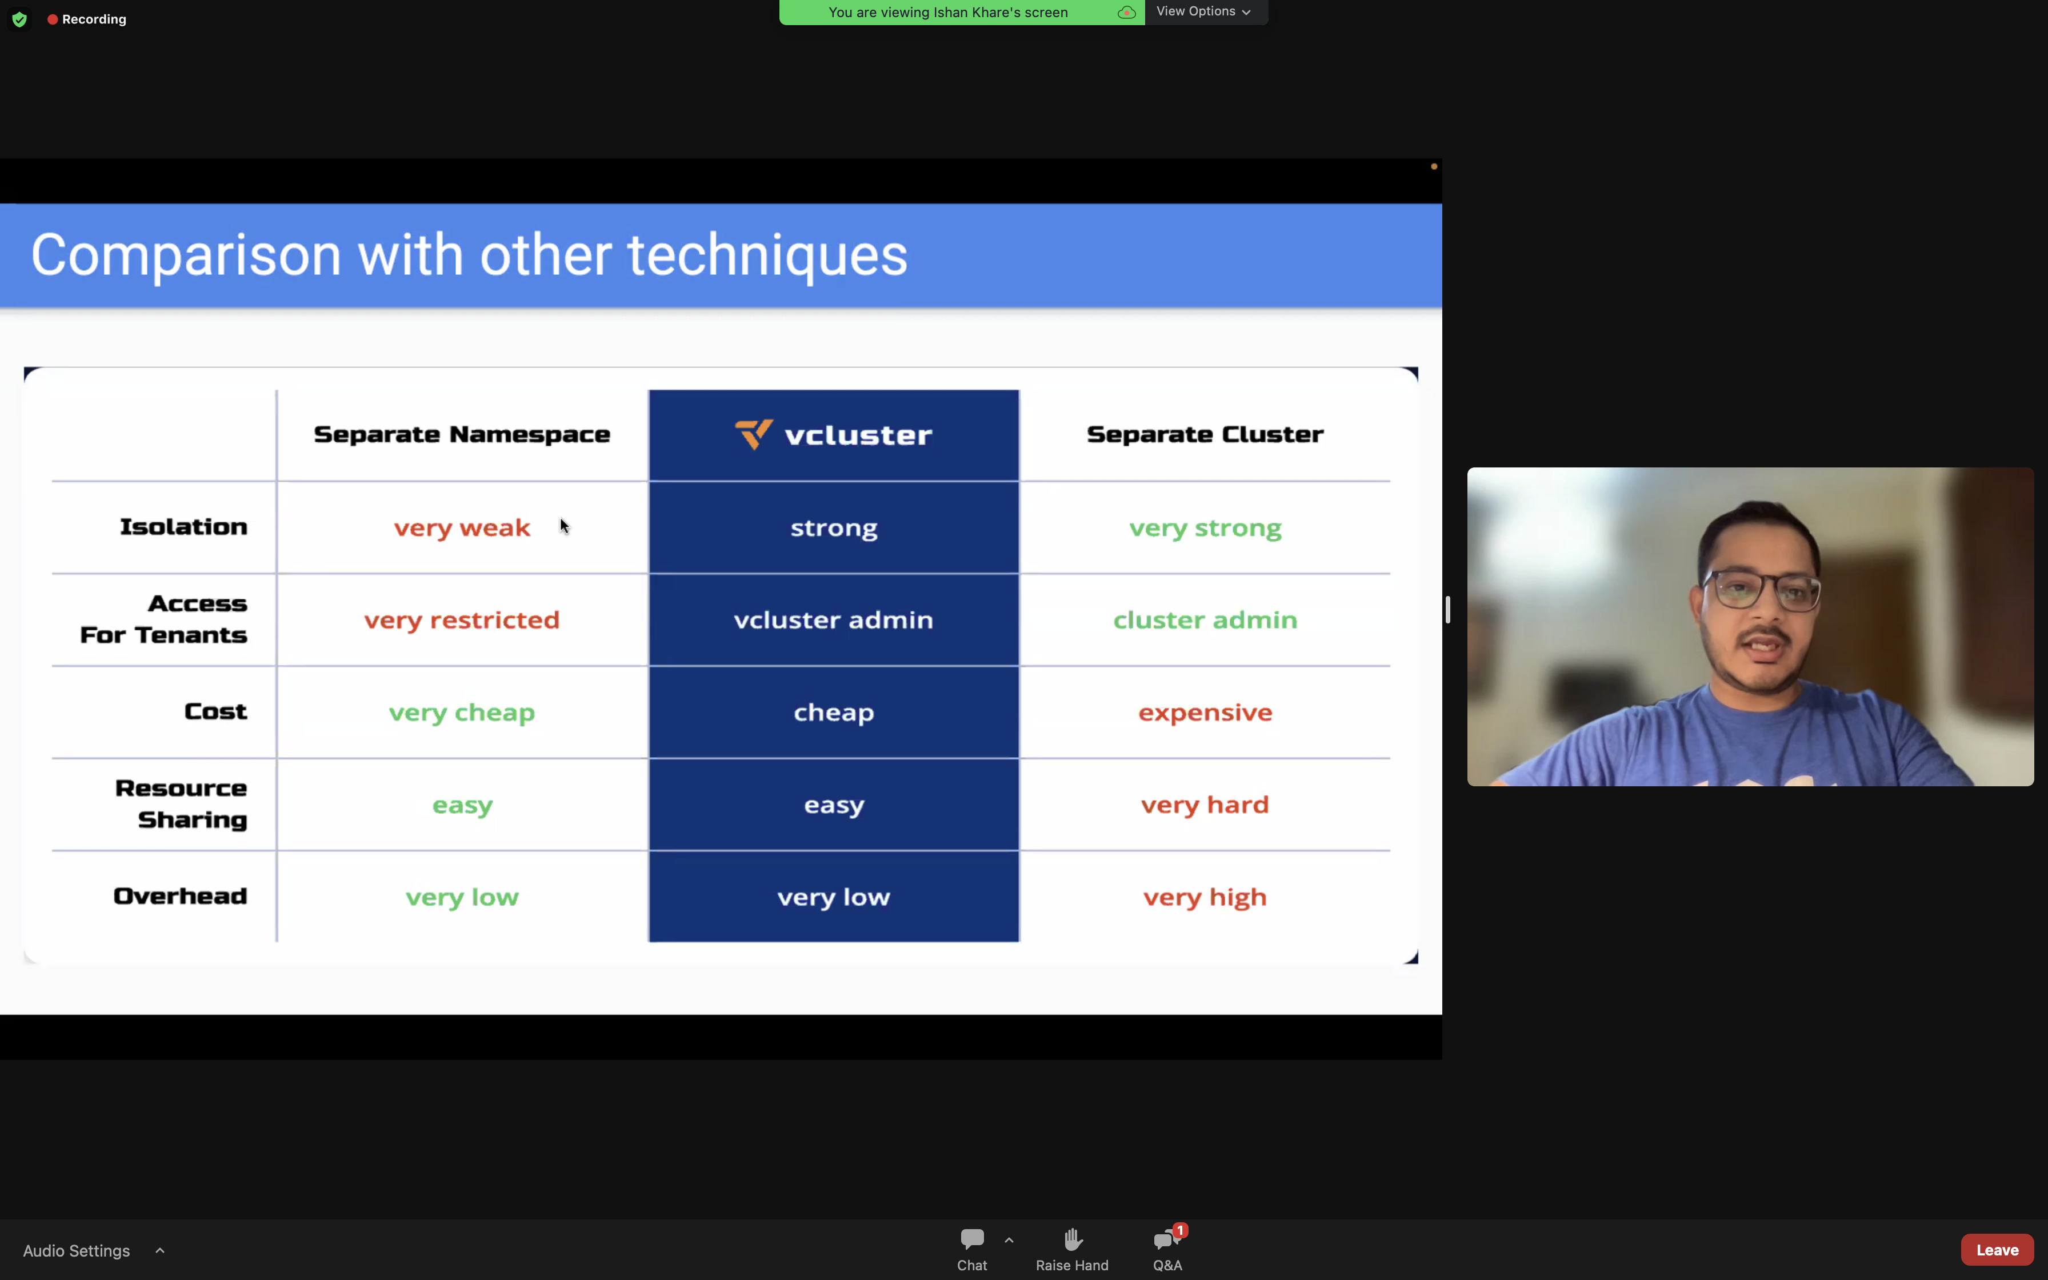This screenshot has width=2048, height=1280.
Task: Click the 'strong' cell in vcluster column
Action: [834, 527]
